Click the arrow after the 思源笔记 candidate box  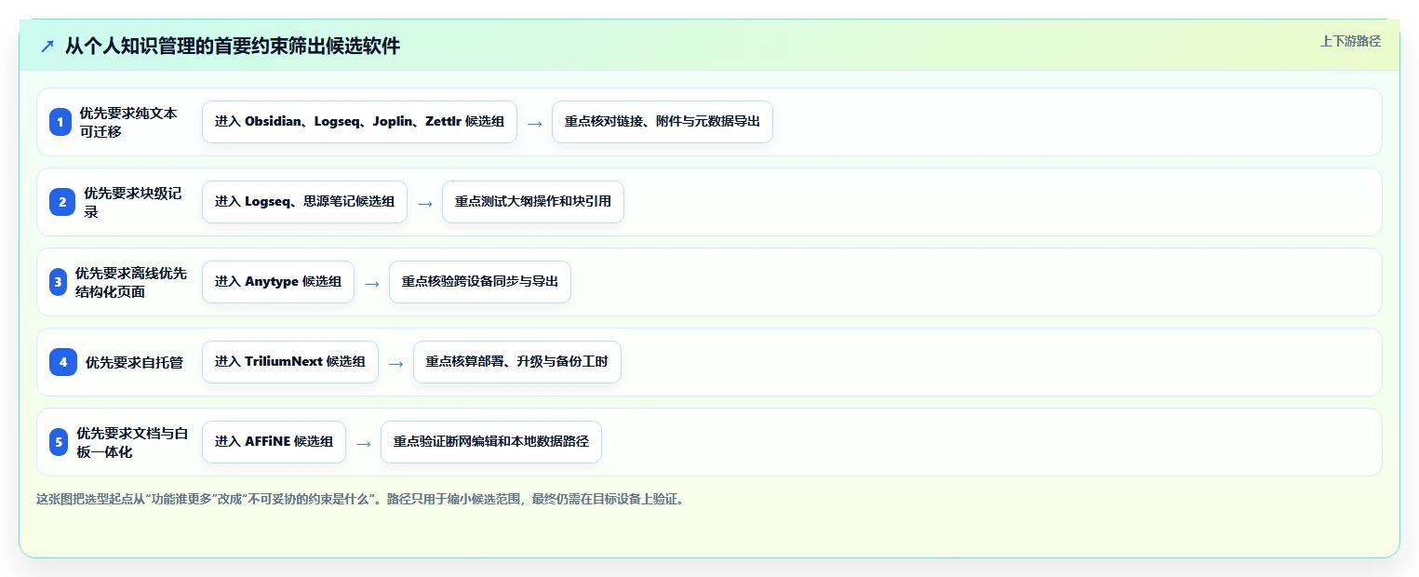pyautogui.click(x=424, y=203)
